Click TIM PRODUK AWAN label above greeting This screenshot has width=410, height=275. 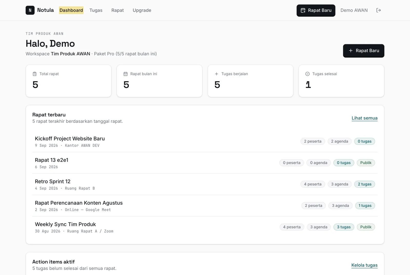tap(45, 34)
